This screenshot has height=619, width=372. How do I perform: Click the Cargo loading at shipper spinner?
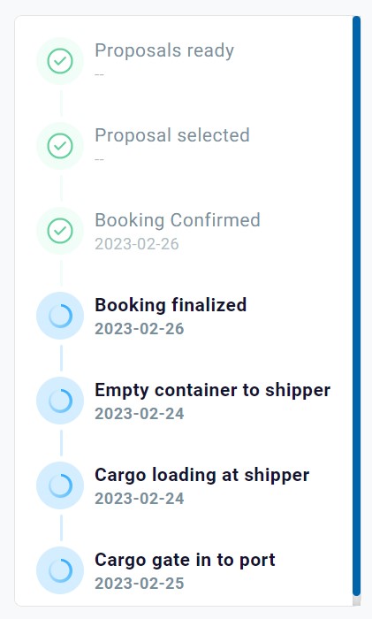tap(60, 485)
